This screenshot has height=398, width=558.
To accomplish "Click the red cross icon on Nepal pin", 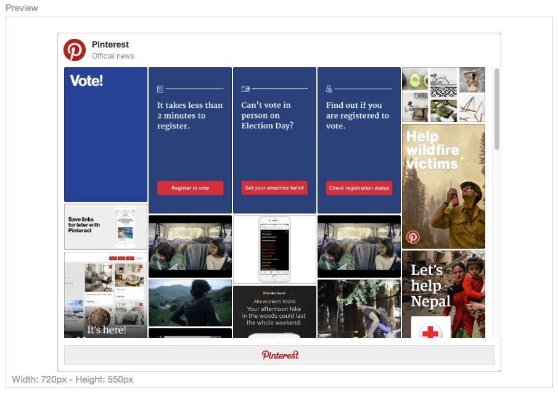I will [430, 331].
